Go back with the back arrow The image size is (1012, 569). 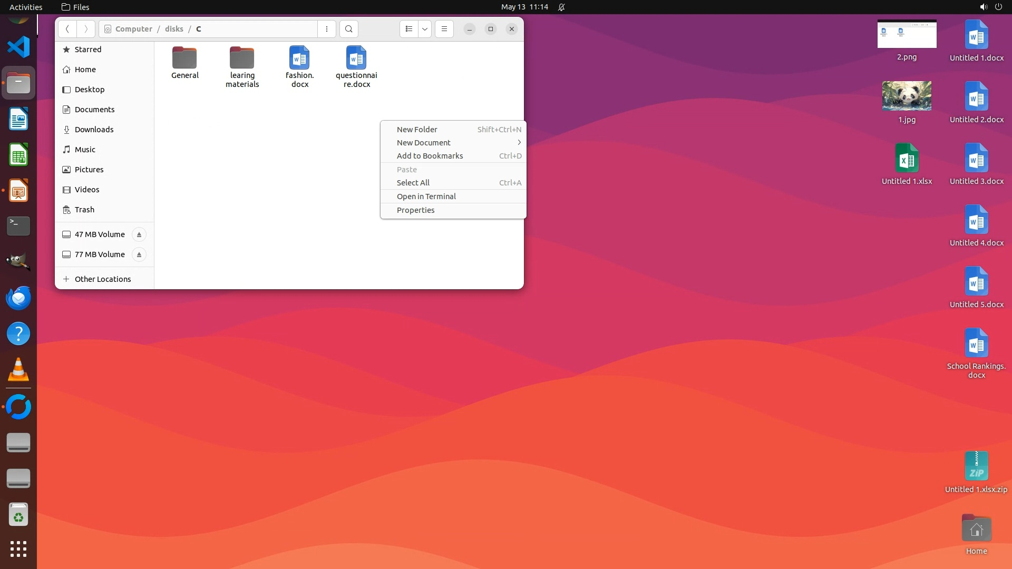pos(67,29)
